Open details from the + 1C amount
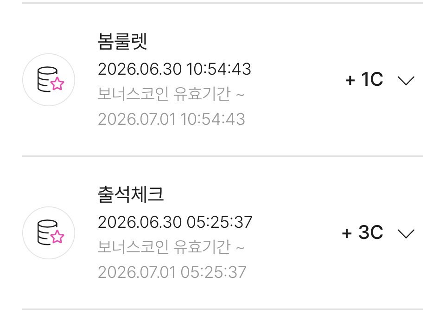445x315 pixels. click(x=364, y=79)
